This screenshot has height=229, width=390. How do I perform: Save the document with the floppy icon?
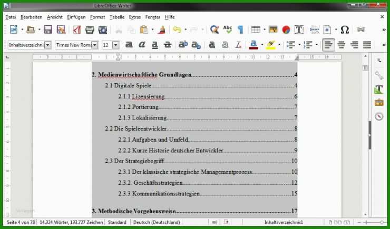[48, 29]
